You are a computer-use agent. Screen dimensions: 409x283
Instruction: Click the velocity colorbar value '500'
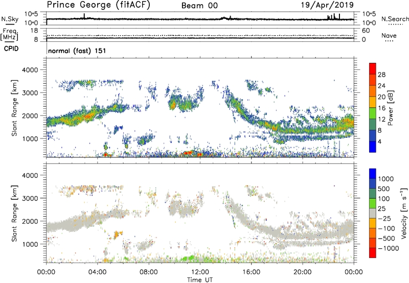pyautogui.click(x=384, y=188)
